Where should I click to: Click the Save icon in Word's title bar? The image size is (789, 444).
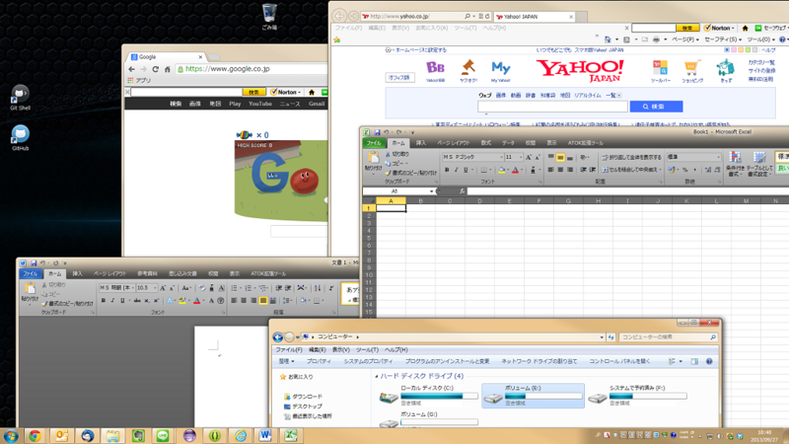click(x=34, y=262)
